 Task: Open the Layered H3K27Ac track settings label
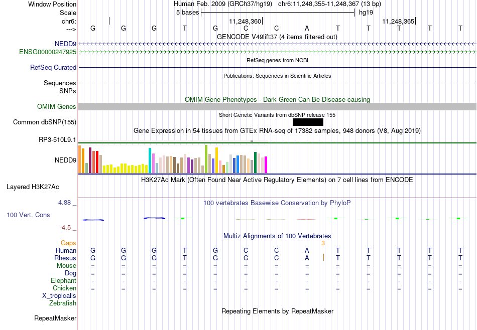click(33, 187)
